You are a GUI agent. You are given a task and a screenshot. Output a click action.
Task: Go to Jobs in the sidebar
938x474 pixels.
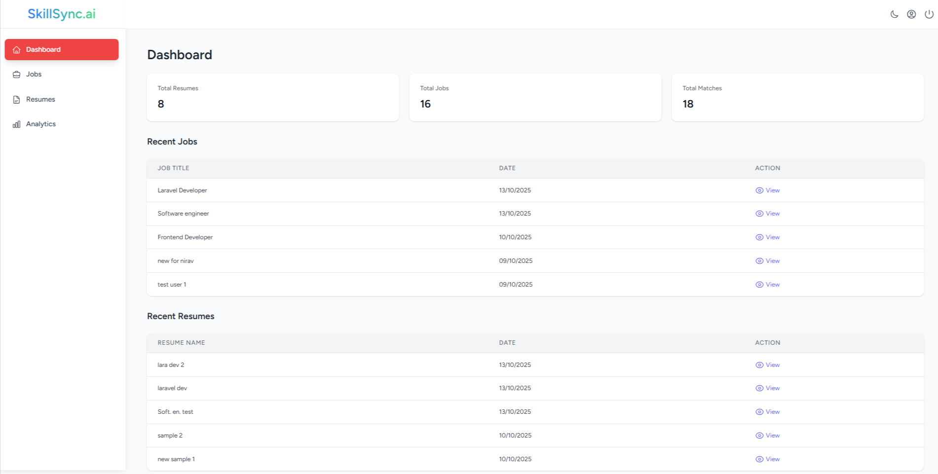34,74
